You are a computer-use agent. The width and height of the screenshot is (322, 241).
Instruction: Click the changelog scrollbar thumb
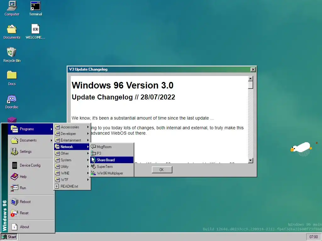(250, 85)
